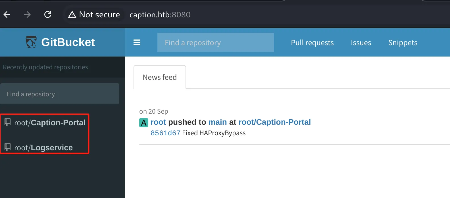The height and width of the screenshot is (198, 450).
Task: Toggle the sidebar with hamburger menu icon
Action: coord(137,42)
